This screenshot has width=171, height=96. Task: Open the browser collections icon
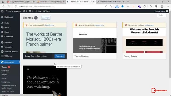[156, 6]
